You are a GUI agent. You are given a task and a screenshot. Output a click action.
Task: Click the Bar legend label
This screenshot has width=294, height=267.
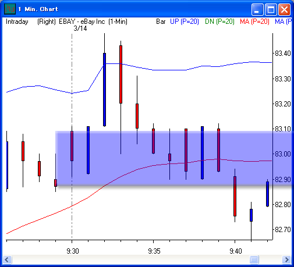click(x=161, y=22)
